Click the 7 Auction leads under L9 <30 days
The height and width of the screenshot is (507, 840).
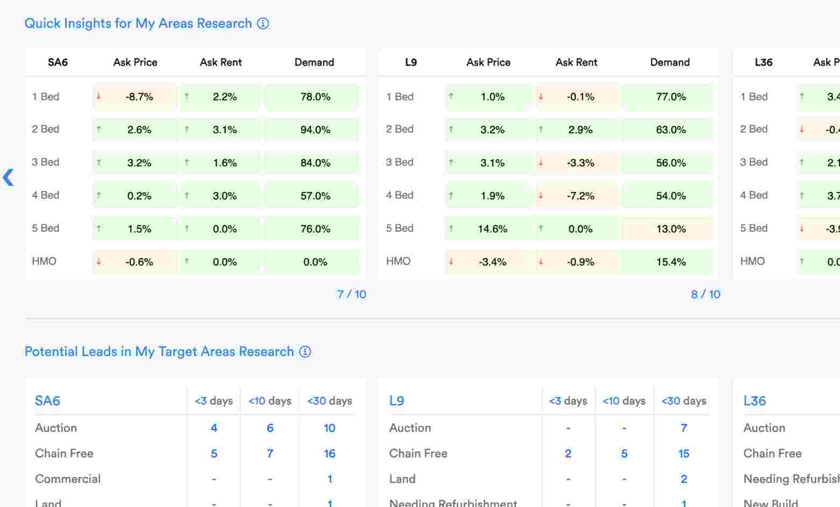click(684, 428)
